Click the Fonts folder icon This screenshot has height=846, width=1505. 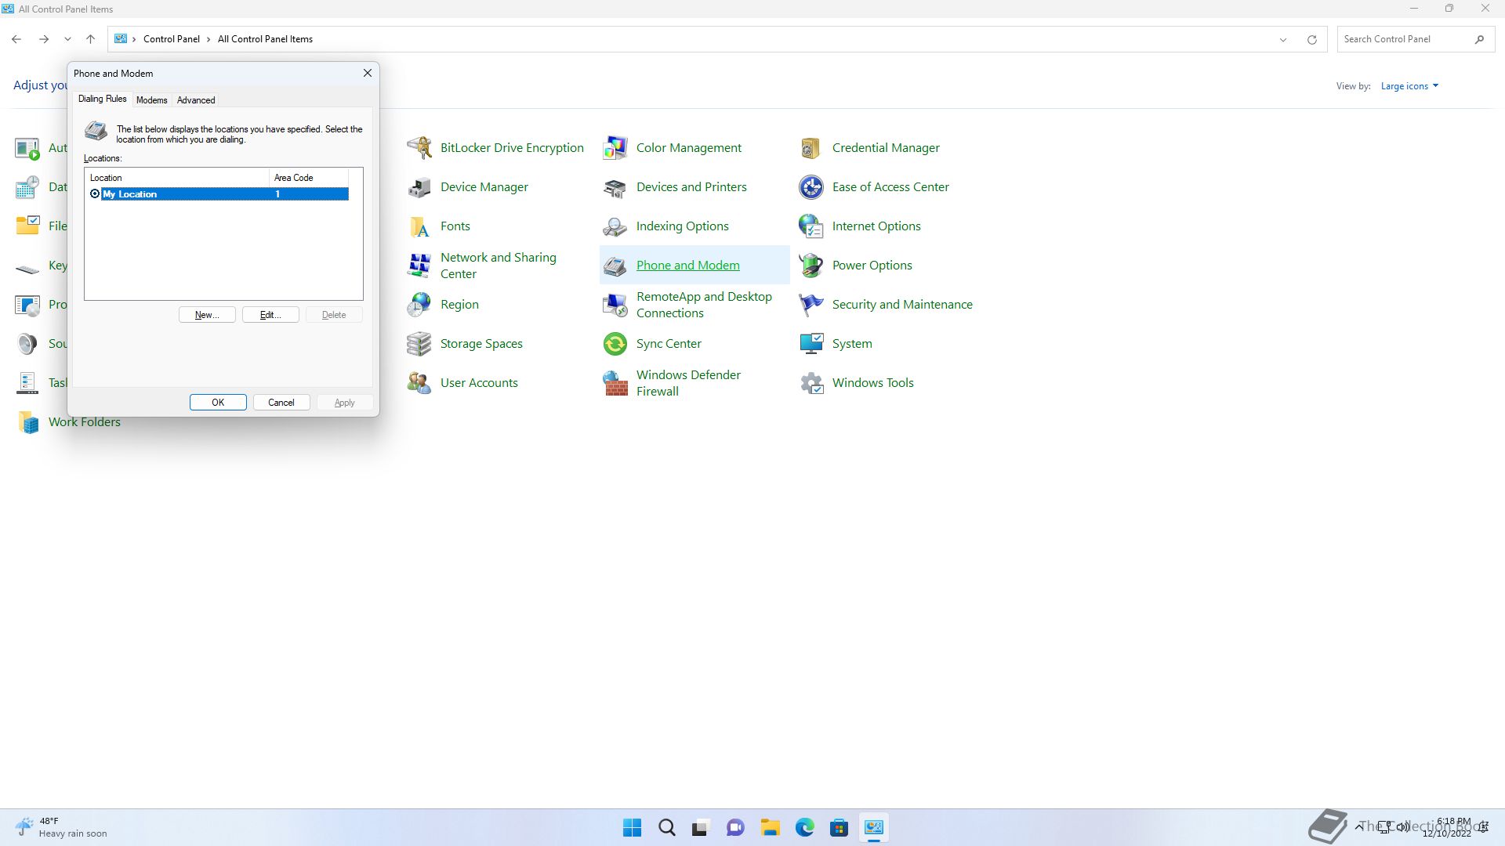click(x=419, y=226)
